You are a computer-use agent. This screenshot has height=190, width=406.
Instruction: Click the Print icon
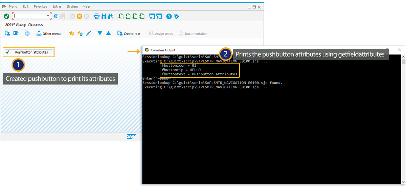pyautogui.click(x=96, y=16)
